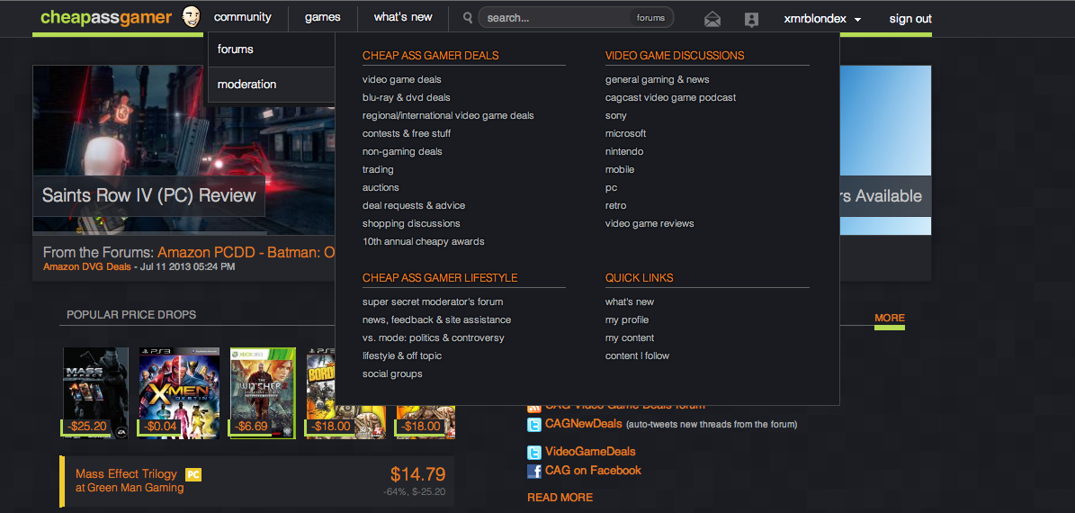Open the community menu
Viewport: 1075px width, 513px height.
(x=243, y=17)
